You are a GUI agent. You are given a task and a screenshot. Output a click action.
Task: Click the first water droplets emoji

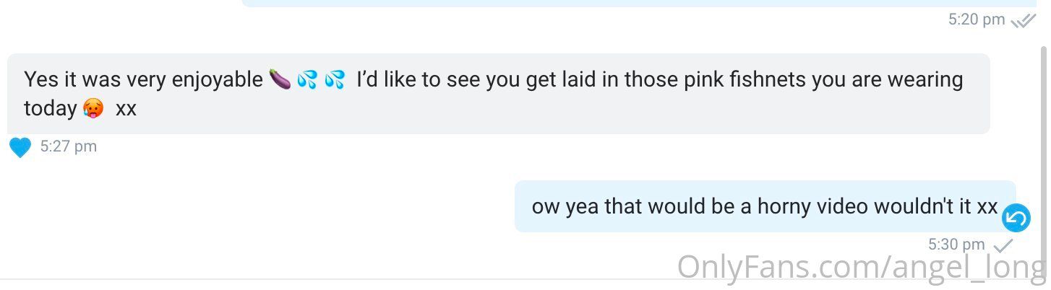[x=307, y=79]
